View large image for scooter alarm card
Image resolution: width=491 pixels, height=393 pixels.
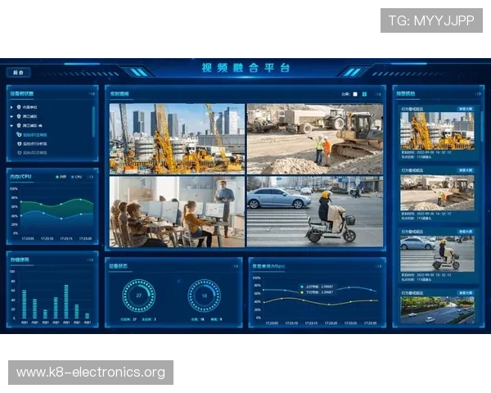coord(466,231)
